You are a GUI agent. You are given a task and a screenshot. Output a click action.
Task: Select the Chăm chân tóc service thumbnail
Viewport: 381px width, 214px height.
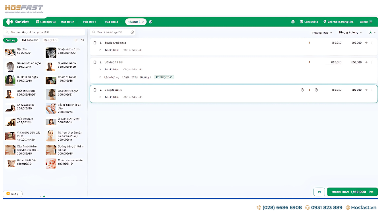(x=51, y=80)
